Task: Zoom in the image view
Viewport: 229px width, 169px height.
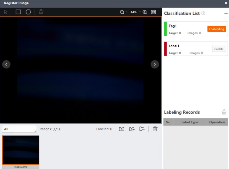Action: [x=144, y=12]
